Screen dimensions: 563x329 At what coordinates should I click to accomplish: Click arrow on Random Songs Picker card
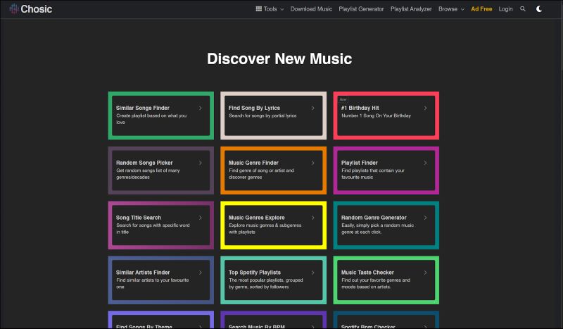click(201, 163)
